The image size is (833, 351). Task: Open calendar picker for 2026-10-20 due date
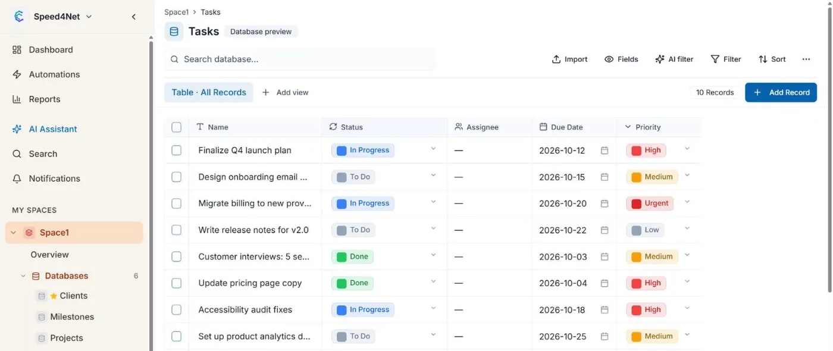(605, 203)
